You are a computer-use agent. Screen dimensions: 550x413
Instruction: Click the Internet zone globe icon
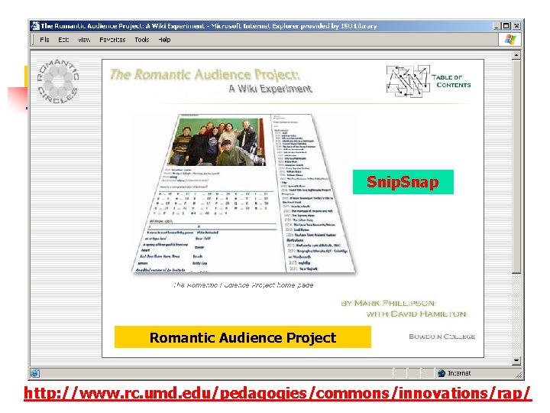tap(442, 373)
